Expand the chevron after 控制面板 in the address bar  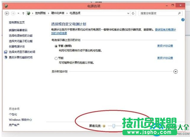(49, 13)
